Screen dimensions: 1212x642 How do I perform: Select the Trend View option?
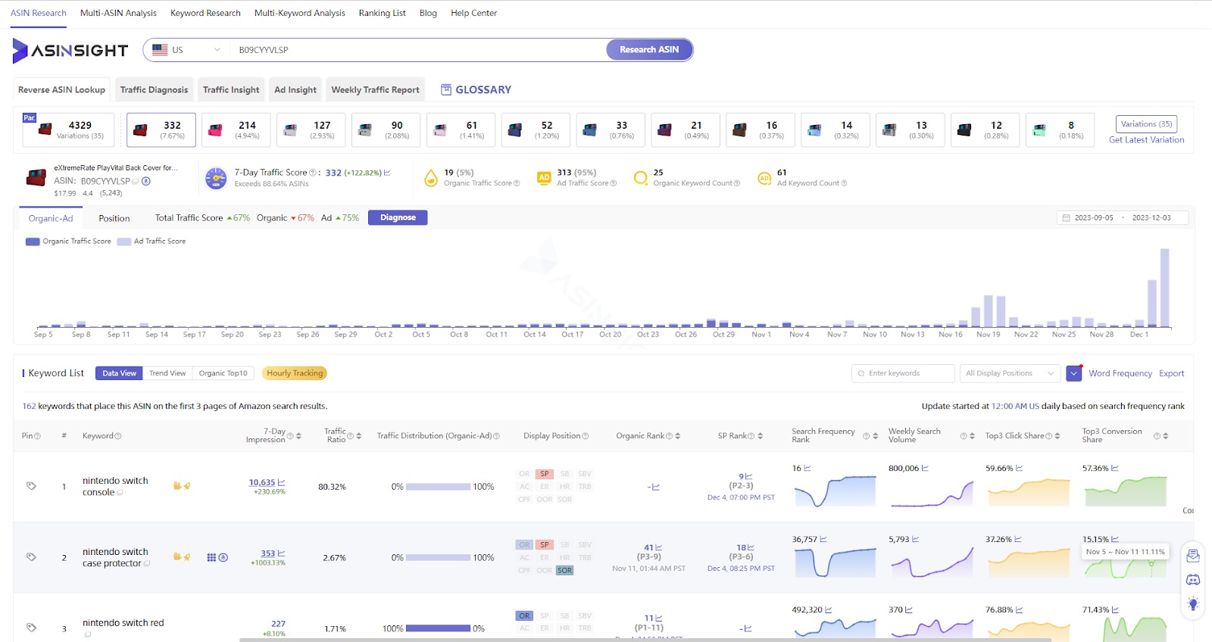(x=167, y=373)
